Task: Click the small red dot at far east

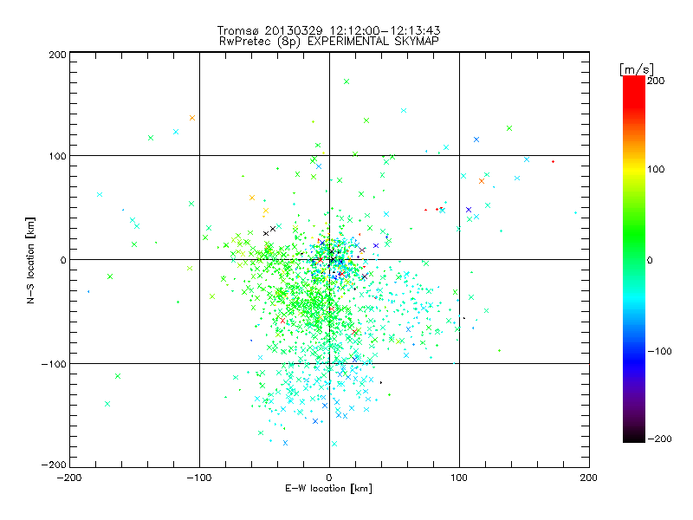Action: pos(553,161)
